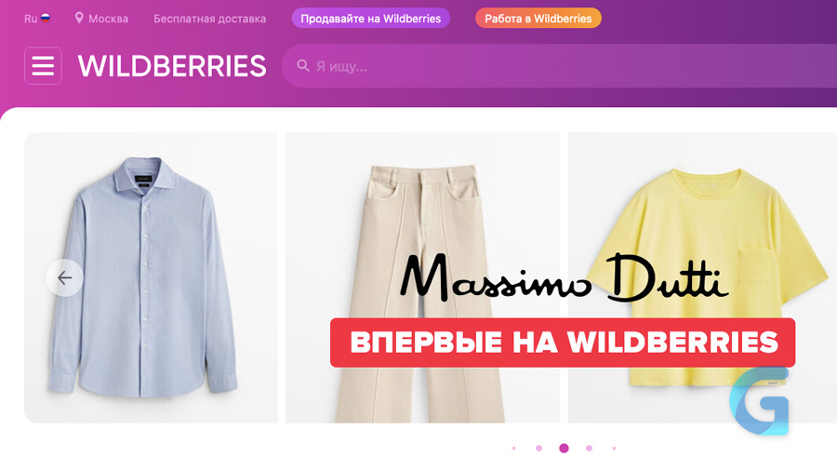Open the hamburger catalog menu
This screenshot has height=471, width=837.
(43, 66)
